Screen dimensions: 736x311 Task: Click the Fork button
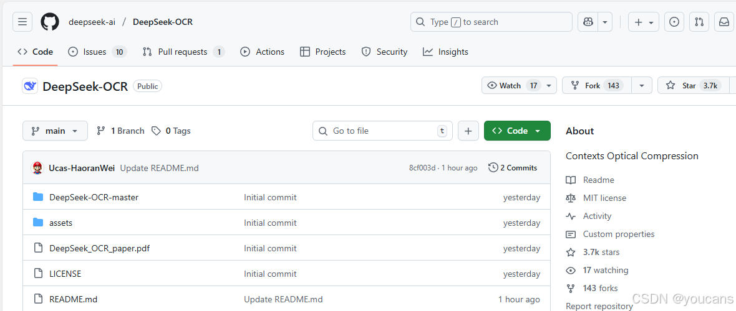[596, 85]
